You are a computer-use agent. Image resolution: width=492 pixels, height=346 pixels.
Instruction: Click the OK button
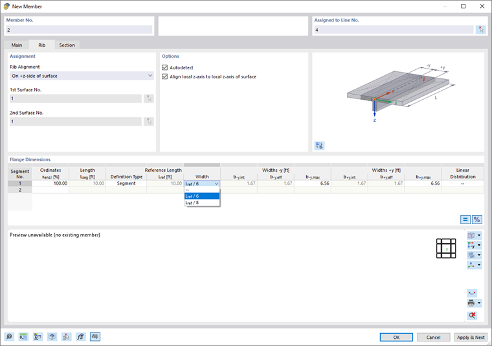(396, 337)
